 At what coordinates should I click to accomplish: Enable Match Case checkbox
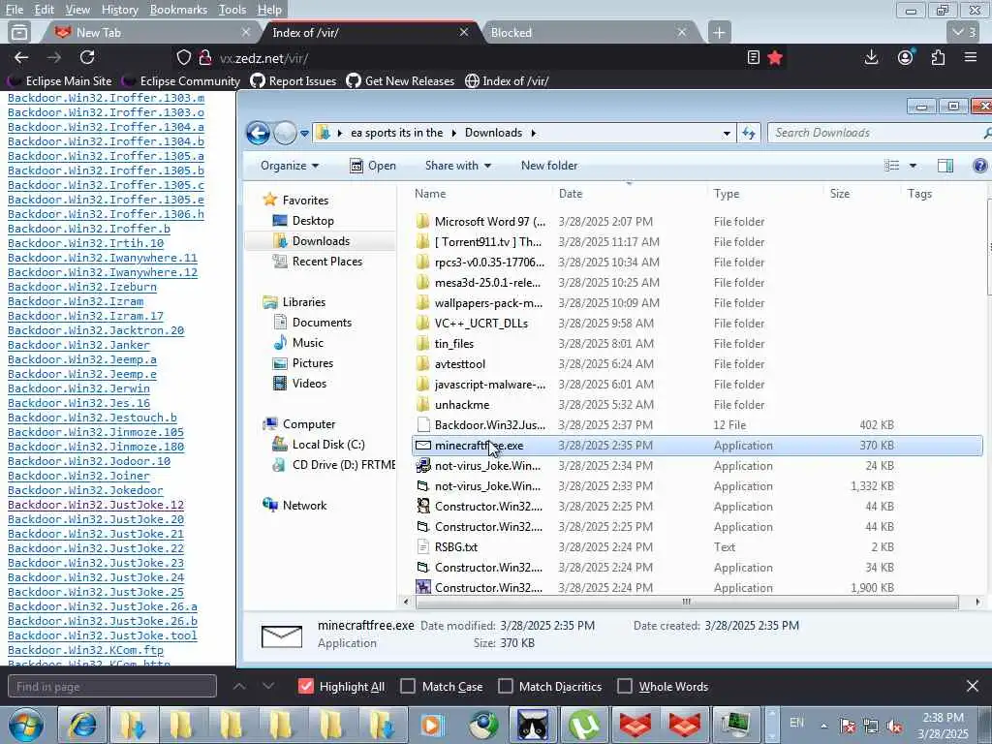[x=408, y=687]
